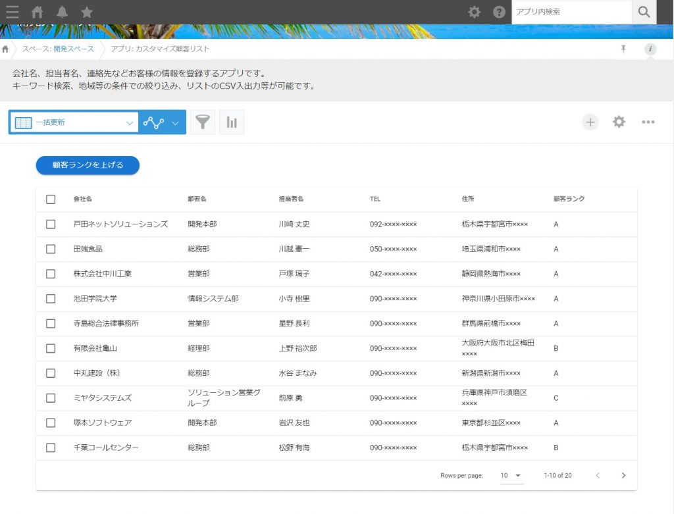Click the search magnifier button

coord(644,12)
